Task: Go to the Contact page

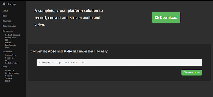Action: point(9,76)
